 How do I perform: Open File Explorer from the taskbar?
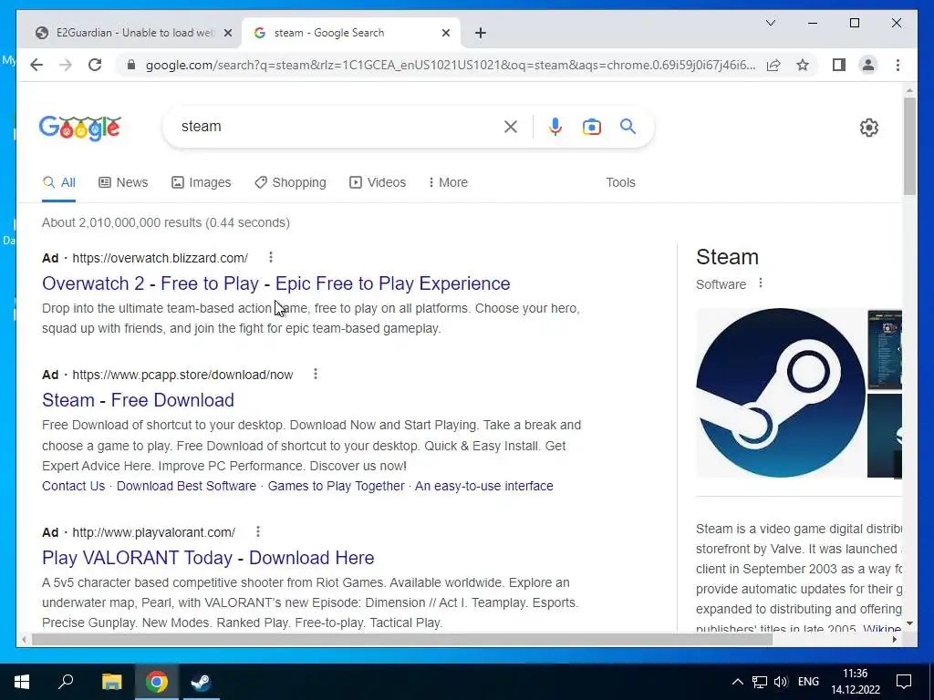(111, 682)
